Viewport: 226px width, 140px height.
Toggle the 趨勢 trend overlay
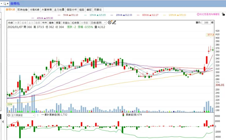pos(51,23)
